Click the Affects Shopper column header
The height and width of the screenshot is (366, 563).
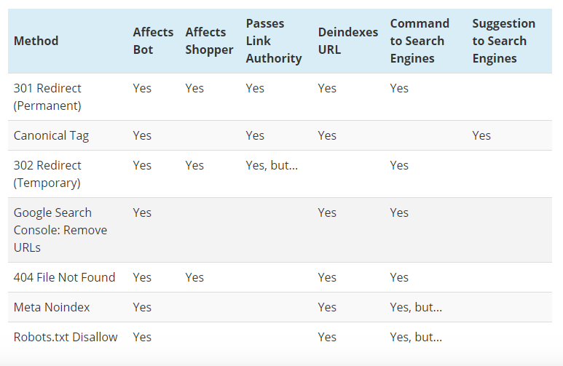click(209, 41)
